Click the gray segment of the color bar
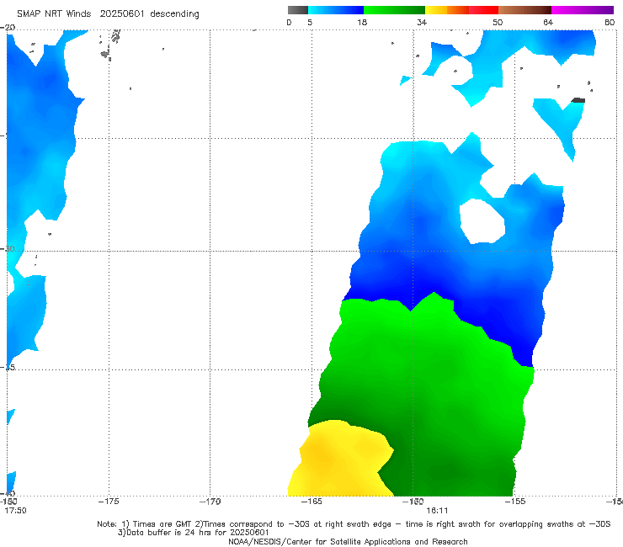The image size is (623, 547). click(297, 10)
